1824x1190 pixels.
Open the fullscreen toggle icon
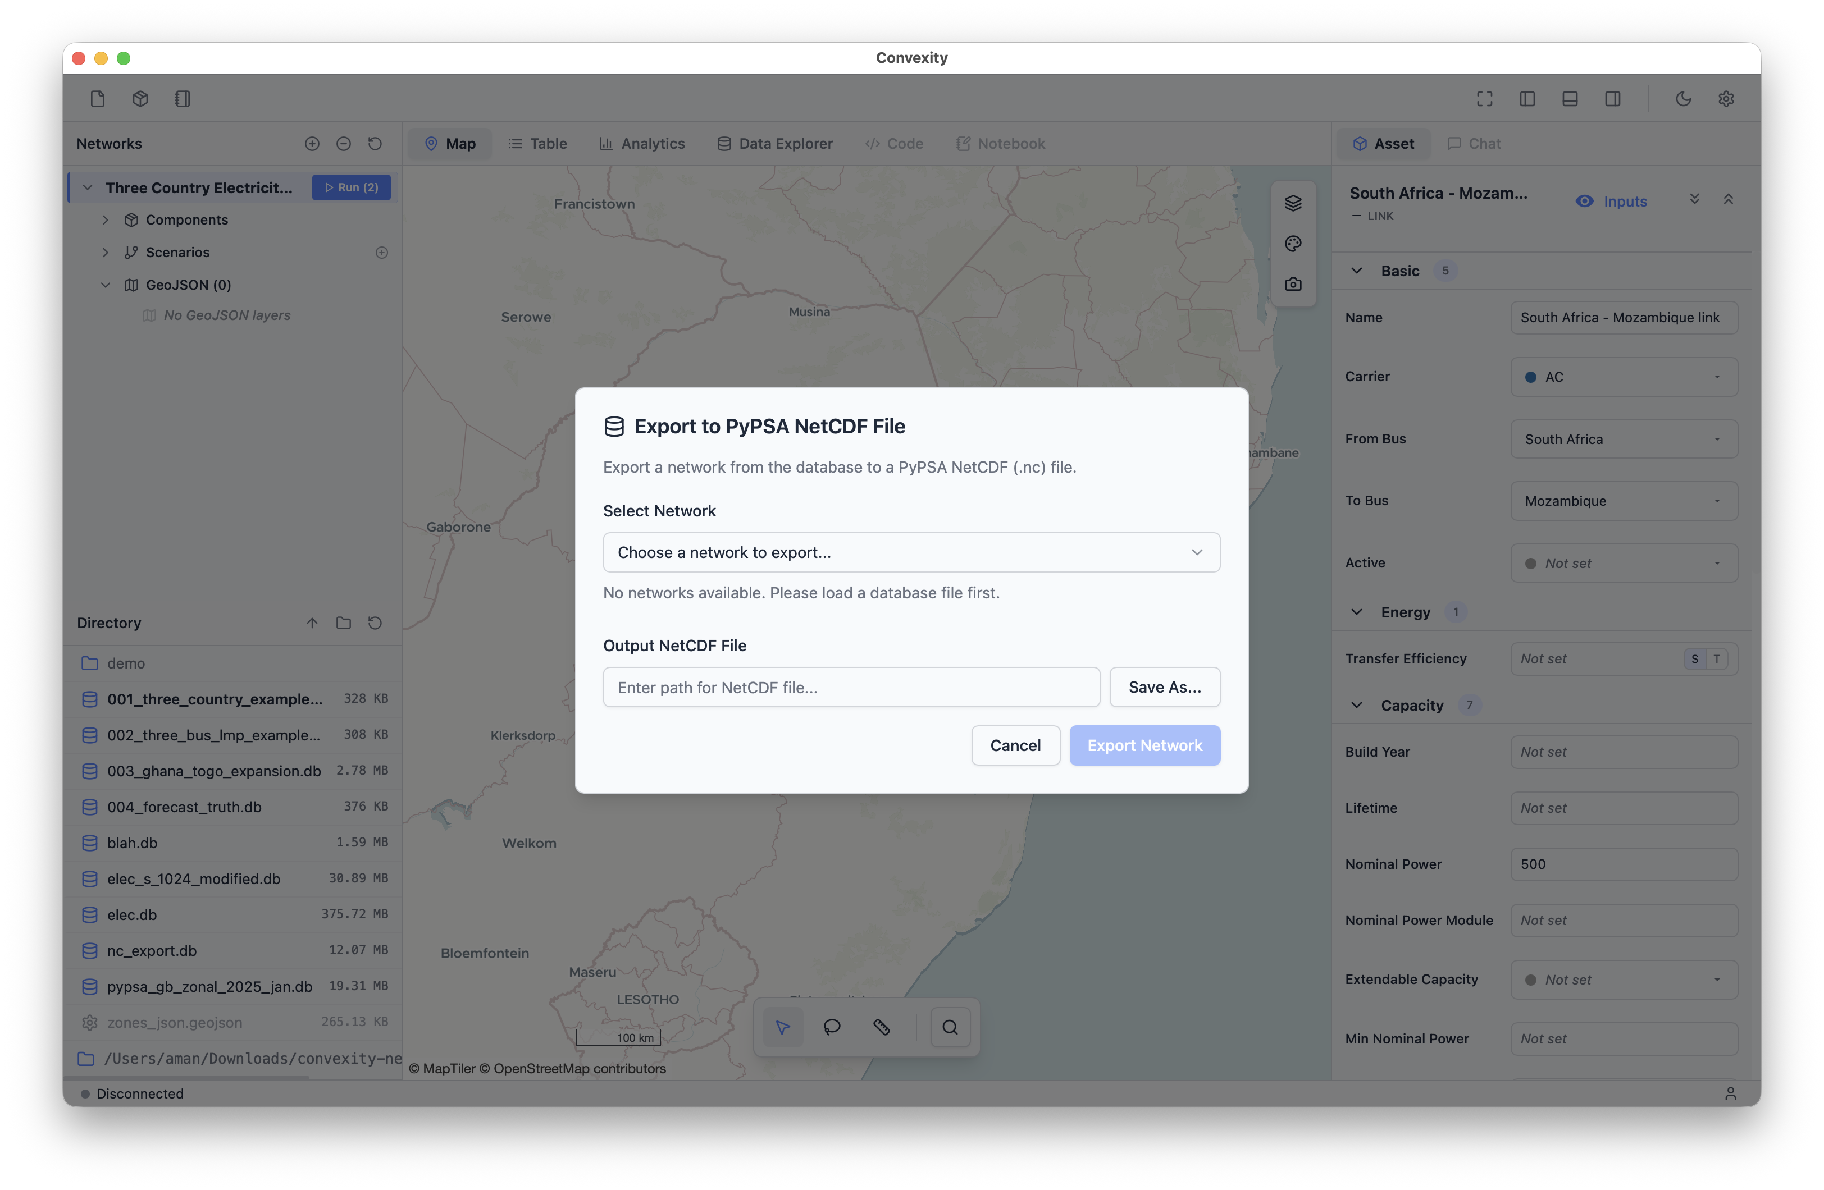pos(1484,99)
